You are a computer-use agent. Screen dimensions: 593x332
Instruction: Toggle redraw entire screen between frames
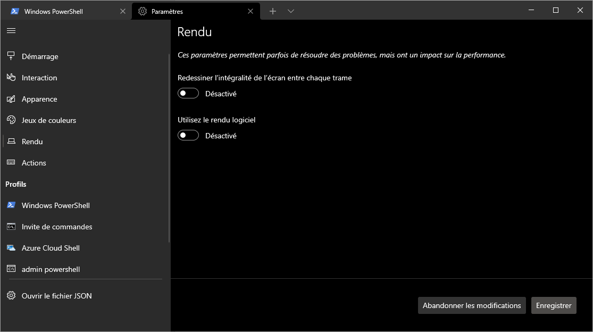coord(188,94)
